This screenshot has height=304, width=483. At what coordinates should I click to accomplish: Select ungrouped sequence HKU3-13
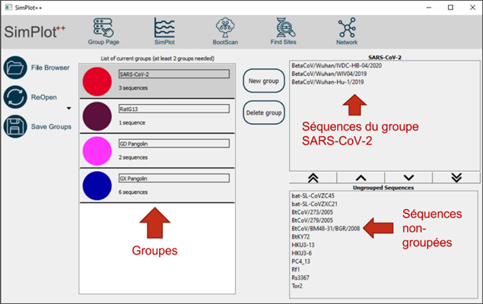point(303,245)
